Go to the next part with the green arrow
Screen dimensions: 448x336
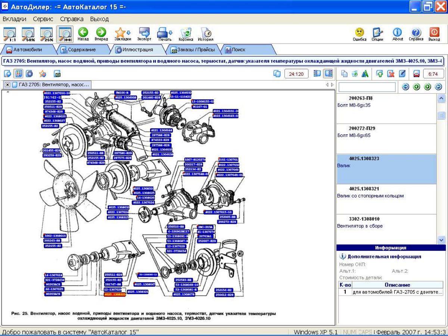coord(427,87)
